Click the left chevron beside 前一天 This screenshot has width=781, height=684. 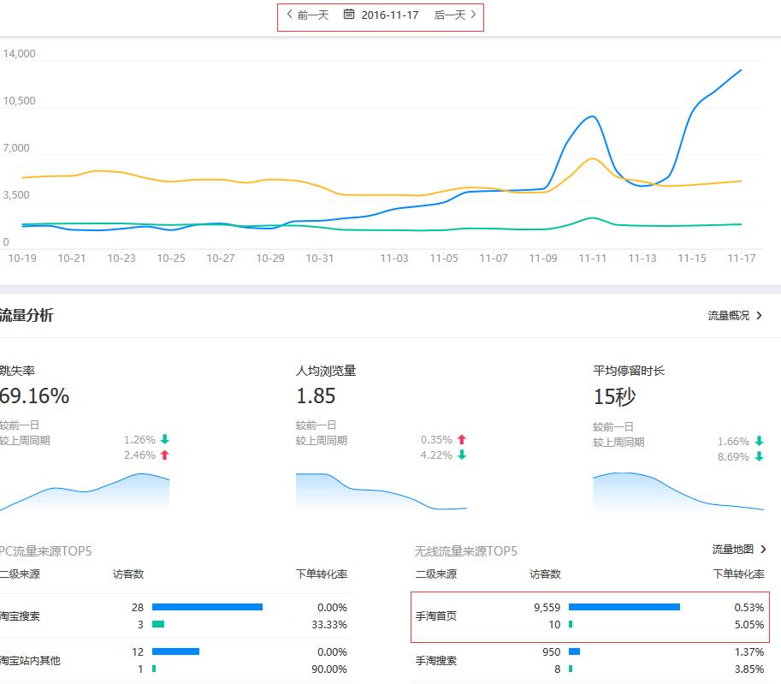[290, 15]
